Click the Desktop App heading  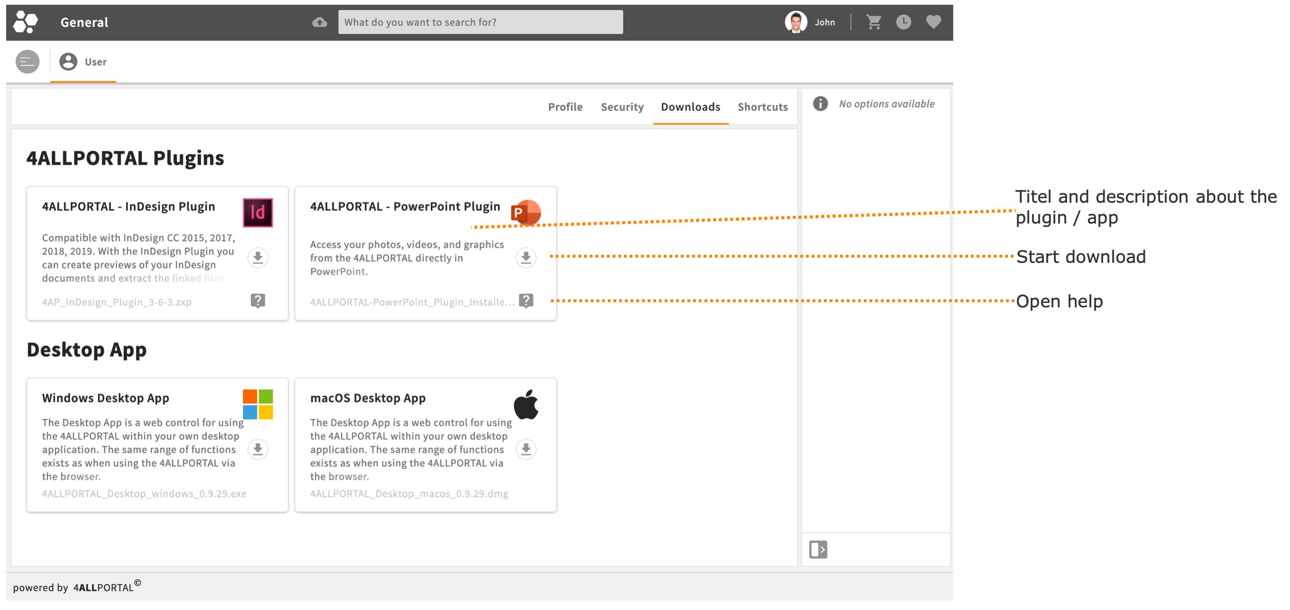(87, 350)
